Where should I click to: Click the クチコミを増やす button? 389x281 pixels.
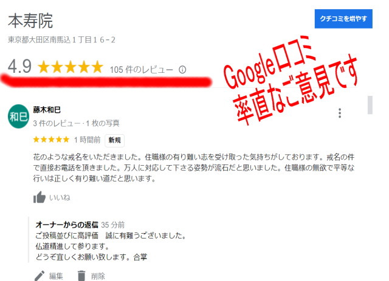pos(343,19)
